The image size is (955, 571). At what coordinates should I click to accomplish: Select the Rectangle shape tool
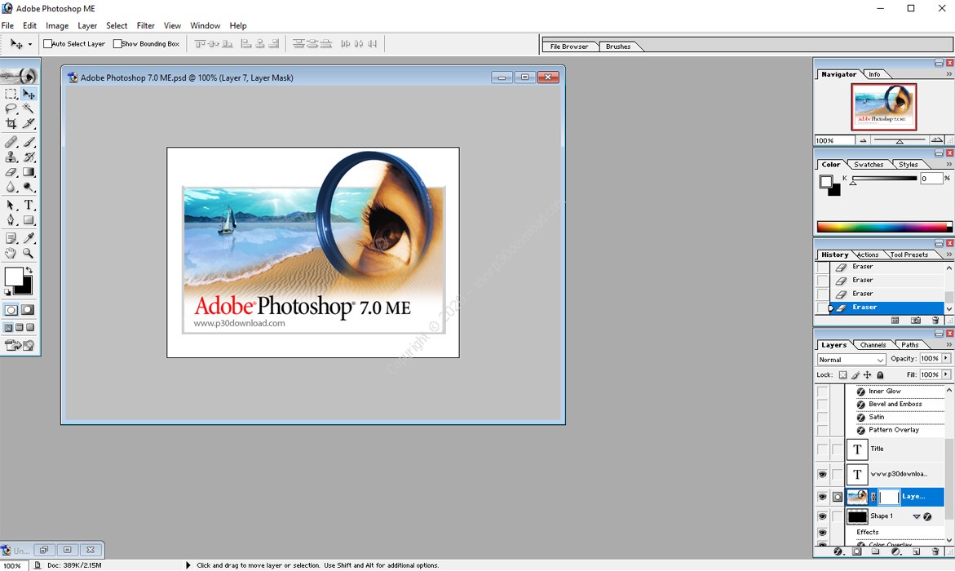click(x=29, y=220)
